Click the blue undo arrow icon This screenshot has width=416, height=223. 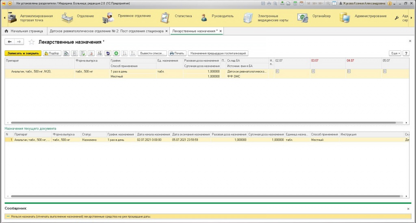(x=108, y=53)
